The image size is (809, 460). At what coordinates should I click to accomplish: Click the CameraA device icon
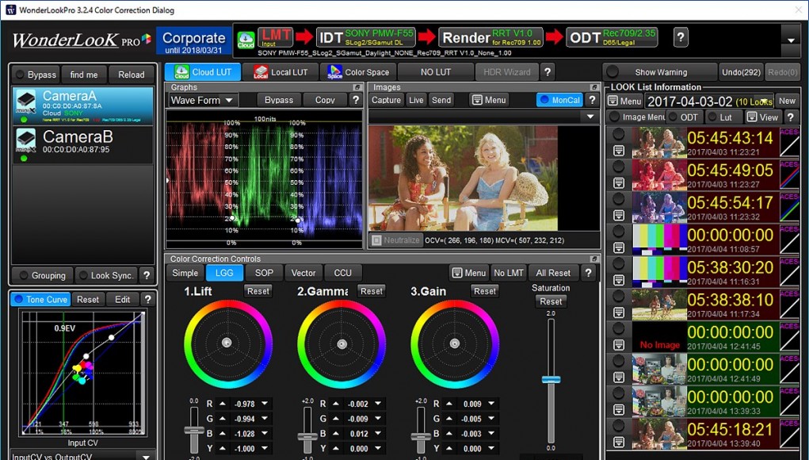click(26, 102)
